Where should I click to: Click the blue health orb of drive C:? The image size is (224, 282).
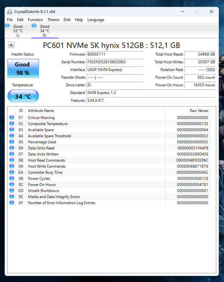point(7,26)
